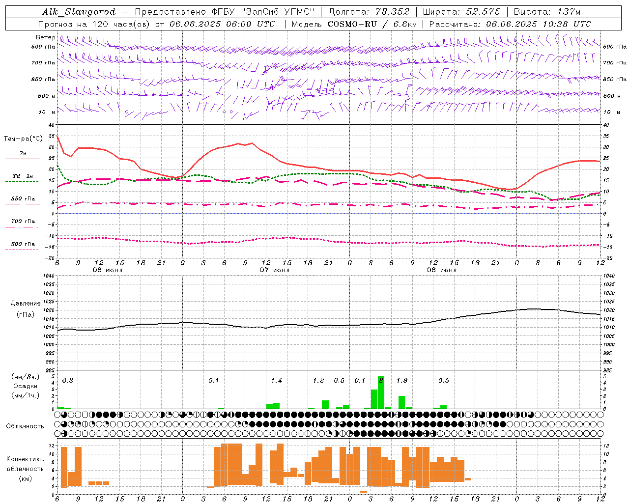This screenshot has height=503, width=629.
Task: Click the 'Давление' pressure panel label
Action: pyautogui.click(x=26, y=304)
